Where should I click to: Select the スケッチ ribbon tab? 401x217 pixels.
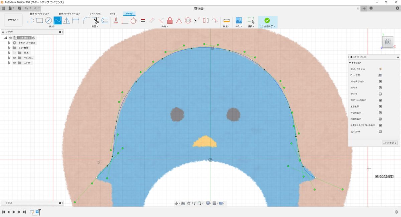coord(129,14)
